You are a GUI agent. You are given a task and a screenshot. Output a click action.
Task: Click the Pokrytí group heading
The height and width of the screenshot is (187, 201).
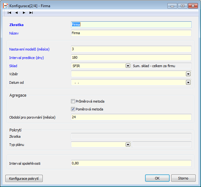pyautogui.click(x=15, y=130)
